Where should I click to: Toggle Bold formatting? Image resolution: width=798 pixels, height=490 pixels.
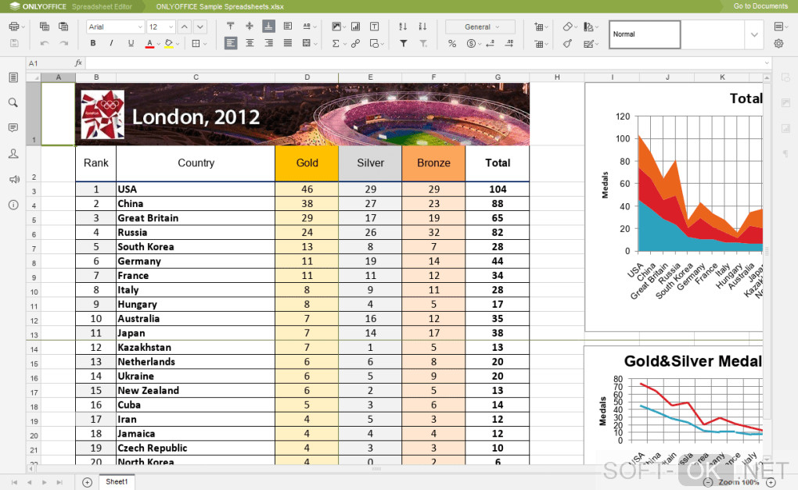pyautogui.click(x=92, y=44)
